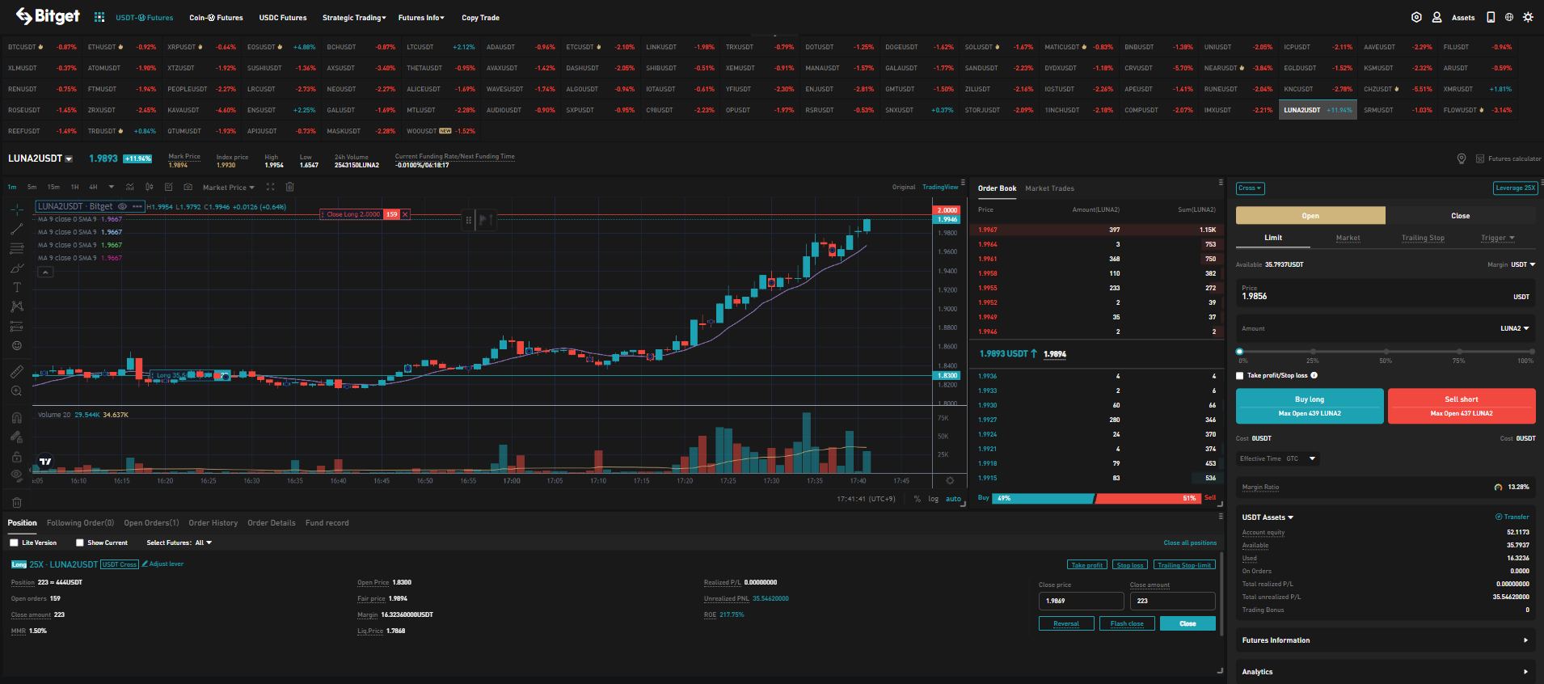
Task: Select the ruler measure tool
Action: click(x=16, y=371)
